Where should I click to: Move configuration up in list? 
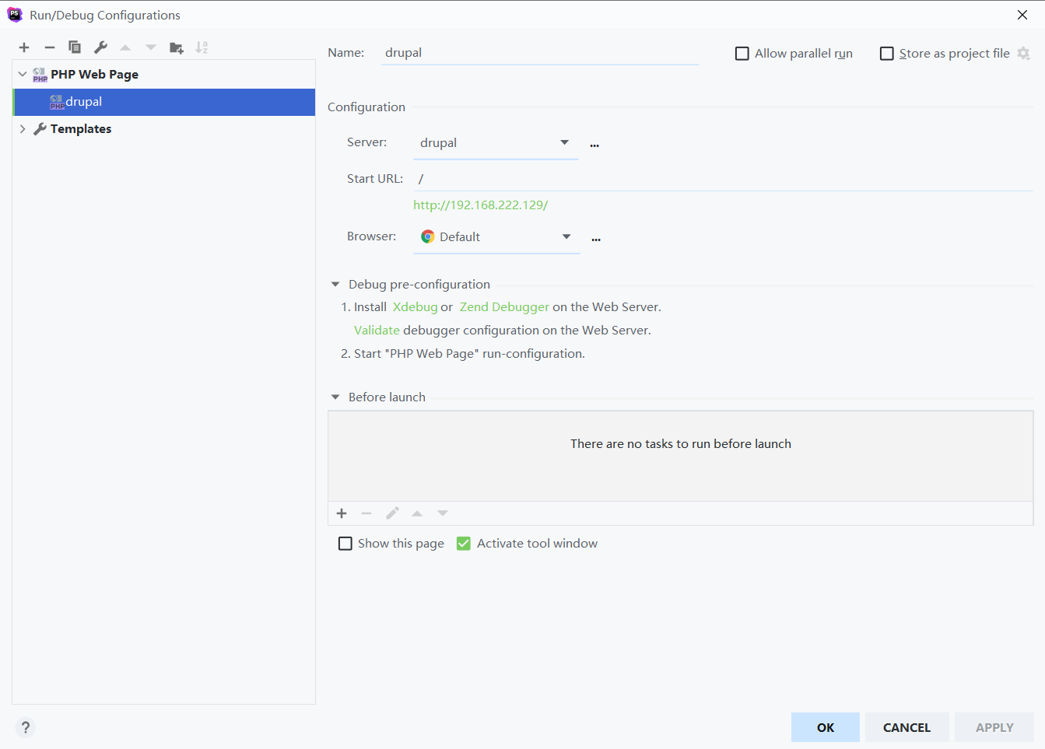click(x=125, y=47)
